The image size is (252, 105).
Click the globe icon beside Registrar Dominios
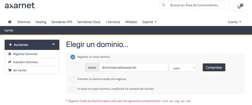tap(10, 54)
